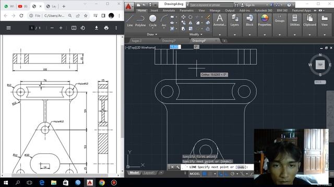The width and height of the screenshot is (334, 187).
Task: Open the Layers panel icon
Action: coord(234,20)
